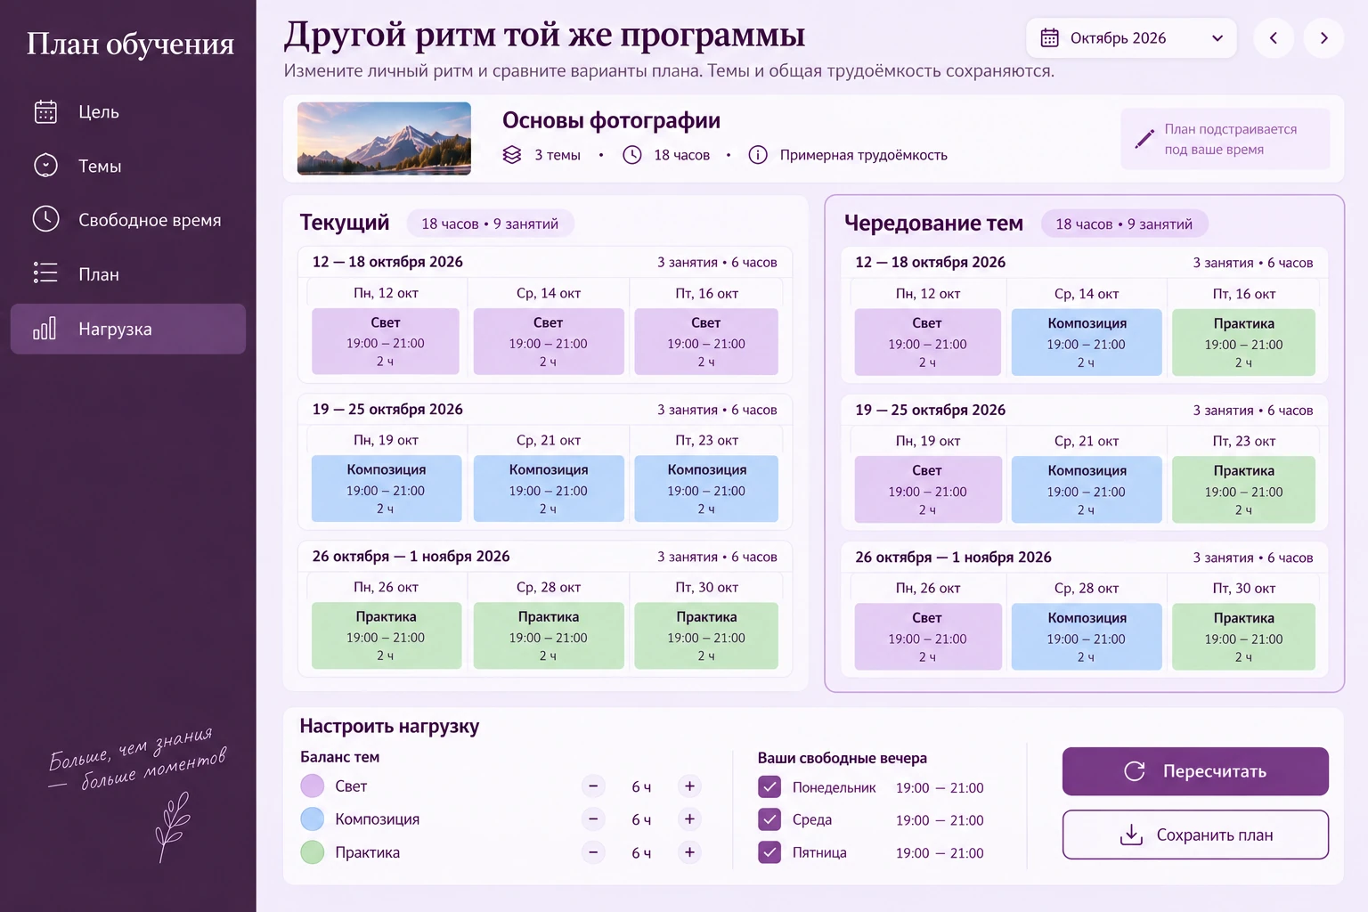
Task: Open Свободное время in the sidebar
Action: coord(128,220)
